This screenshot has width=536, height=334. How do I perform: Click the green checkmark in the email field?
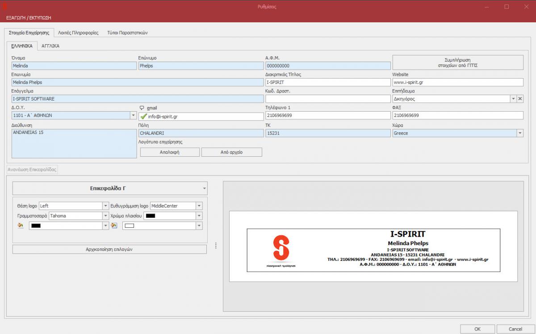coord(143,116)
